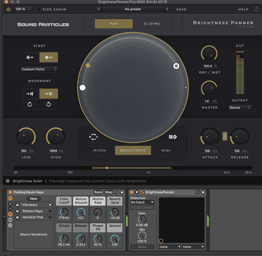This screenshot has width=262, height=256.
Task: Click the gold start-point handle on panner circle
Action: 88,65
